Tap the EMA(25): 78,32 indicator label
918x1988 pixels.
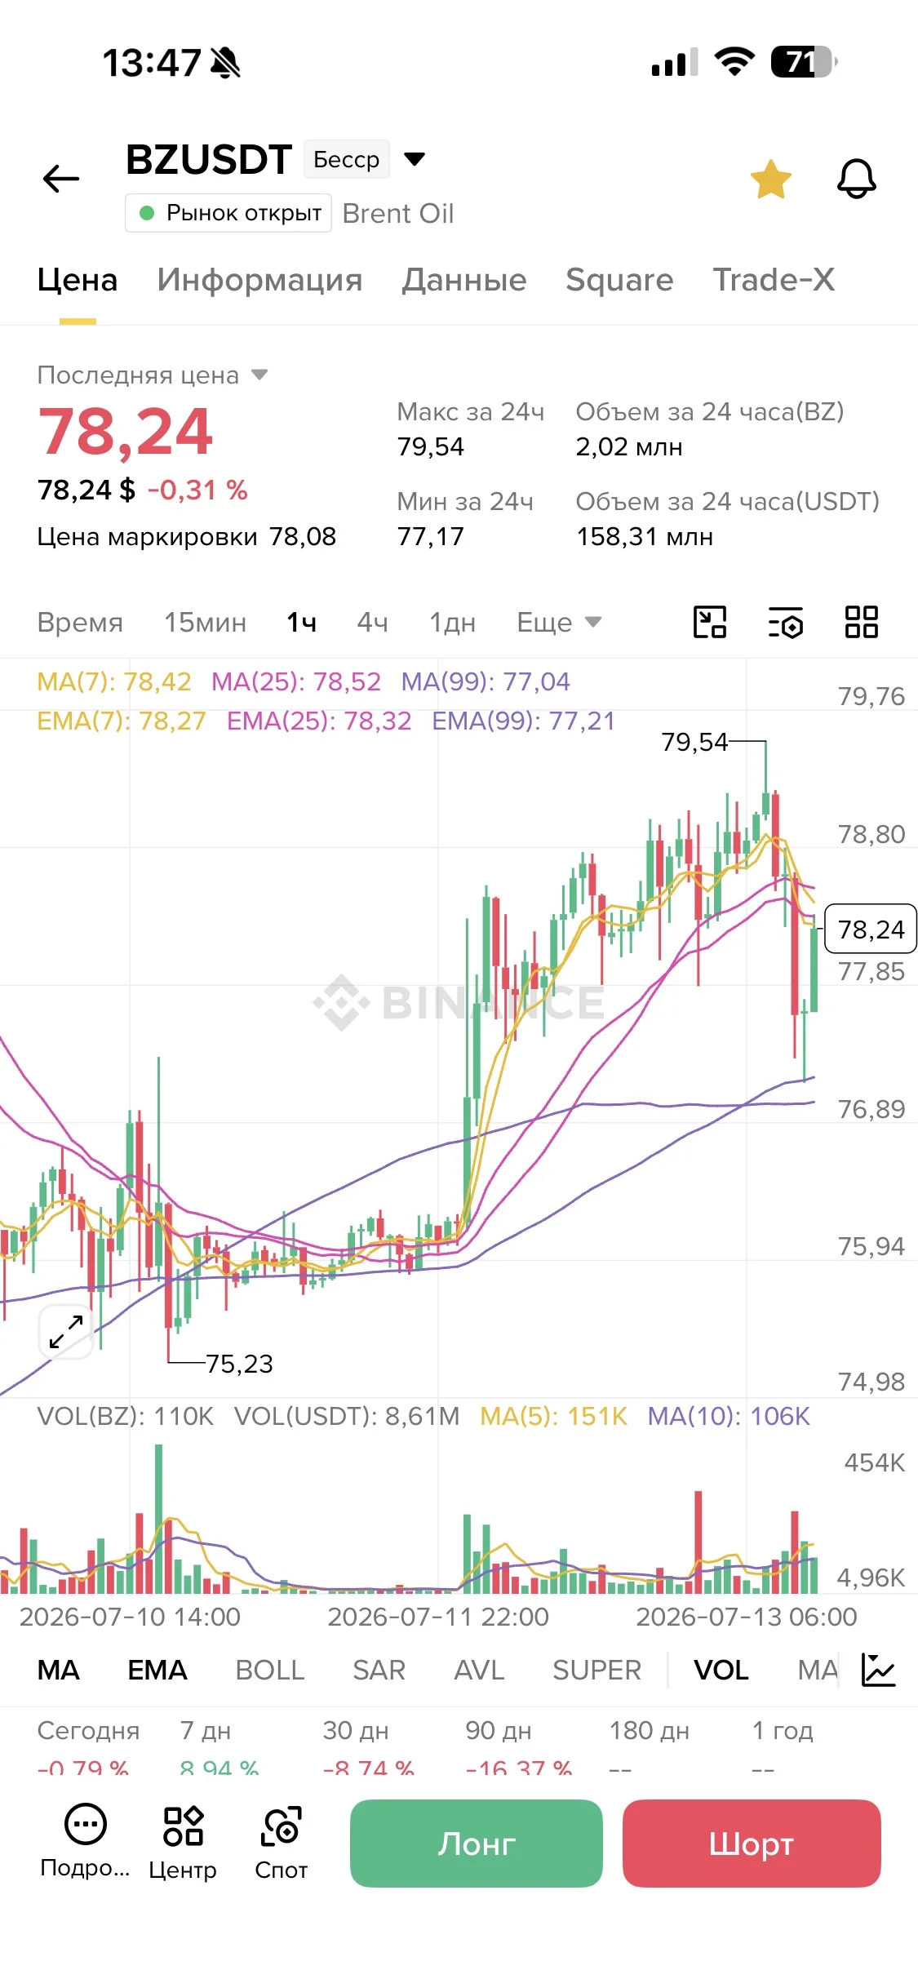[319, 721]
